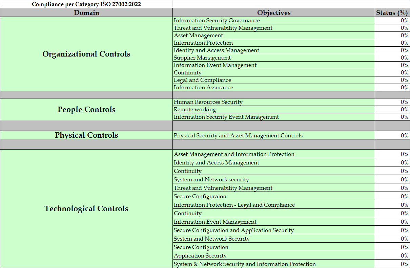Select the Supplier Management objective cell
The height and width of the screenshot is (268, 410).
[202, 58]
